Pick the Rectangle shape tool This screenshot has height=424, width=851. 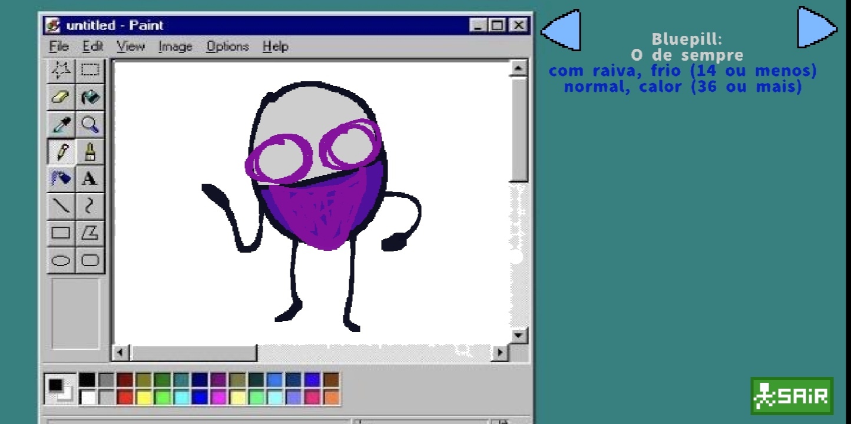click(61, 233)
